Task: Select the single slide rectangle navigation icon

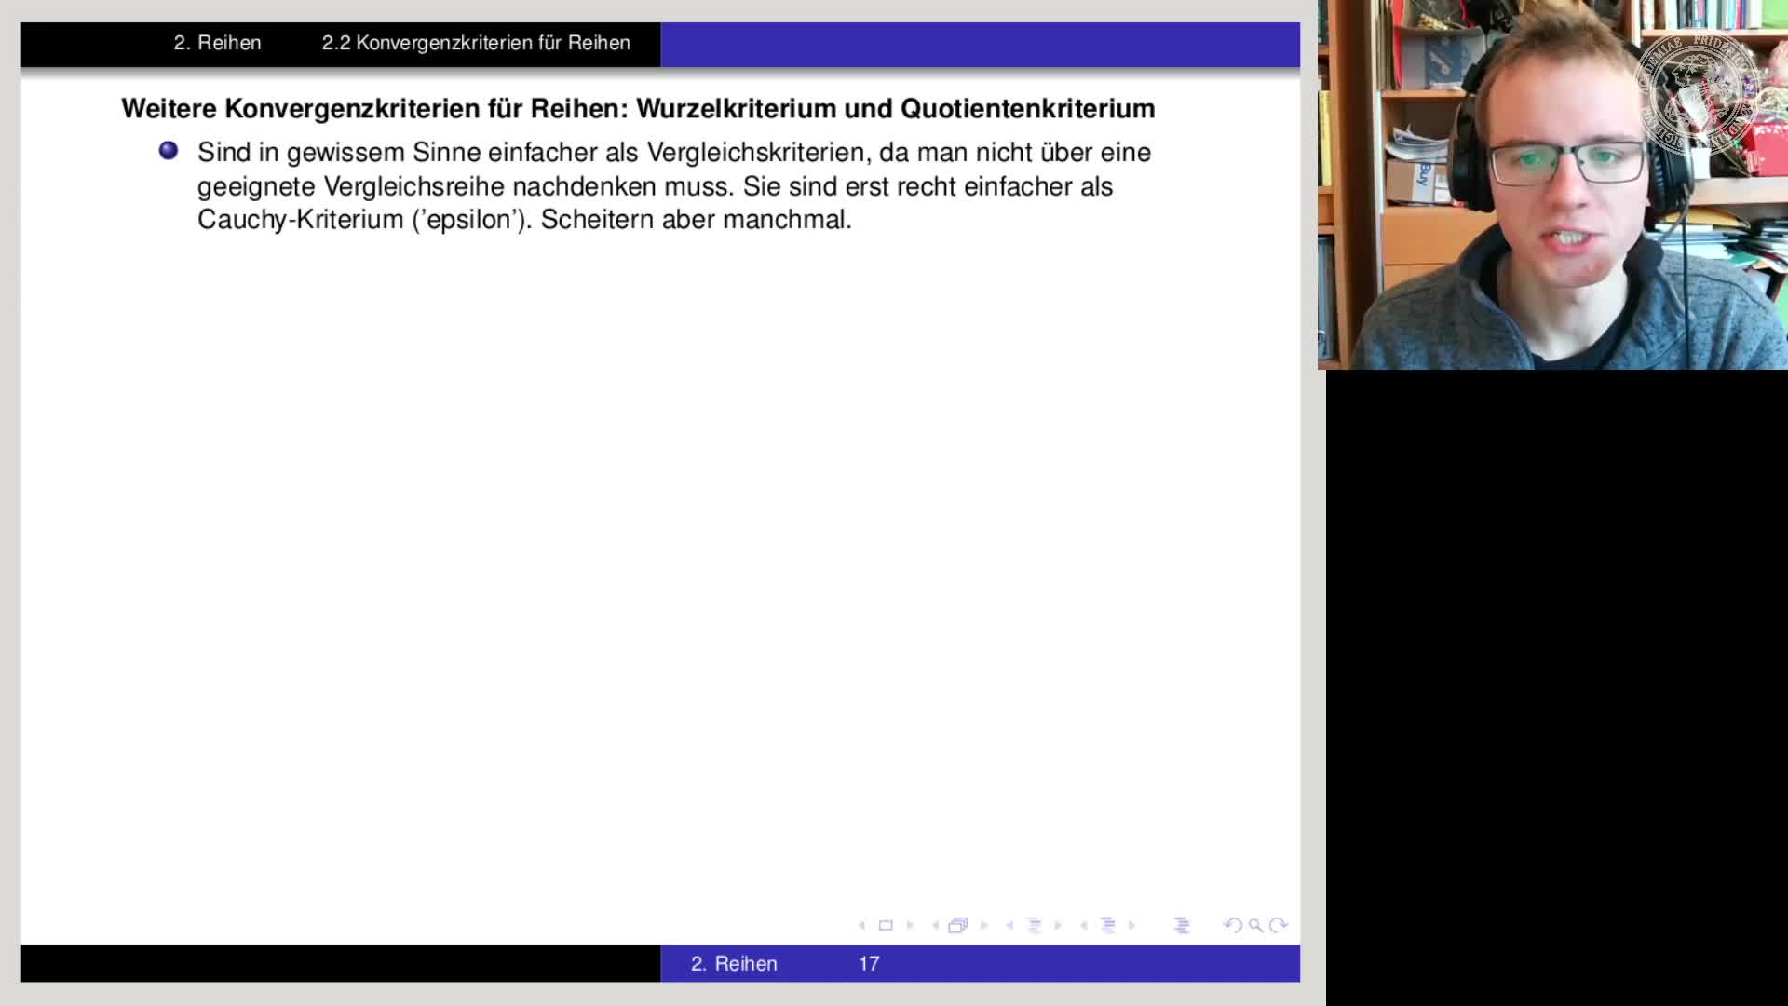Action: (x=885, y=925)
